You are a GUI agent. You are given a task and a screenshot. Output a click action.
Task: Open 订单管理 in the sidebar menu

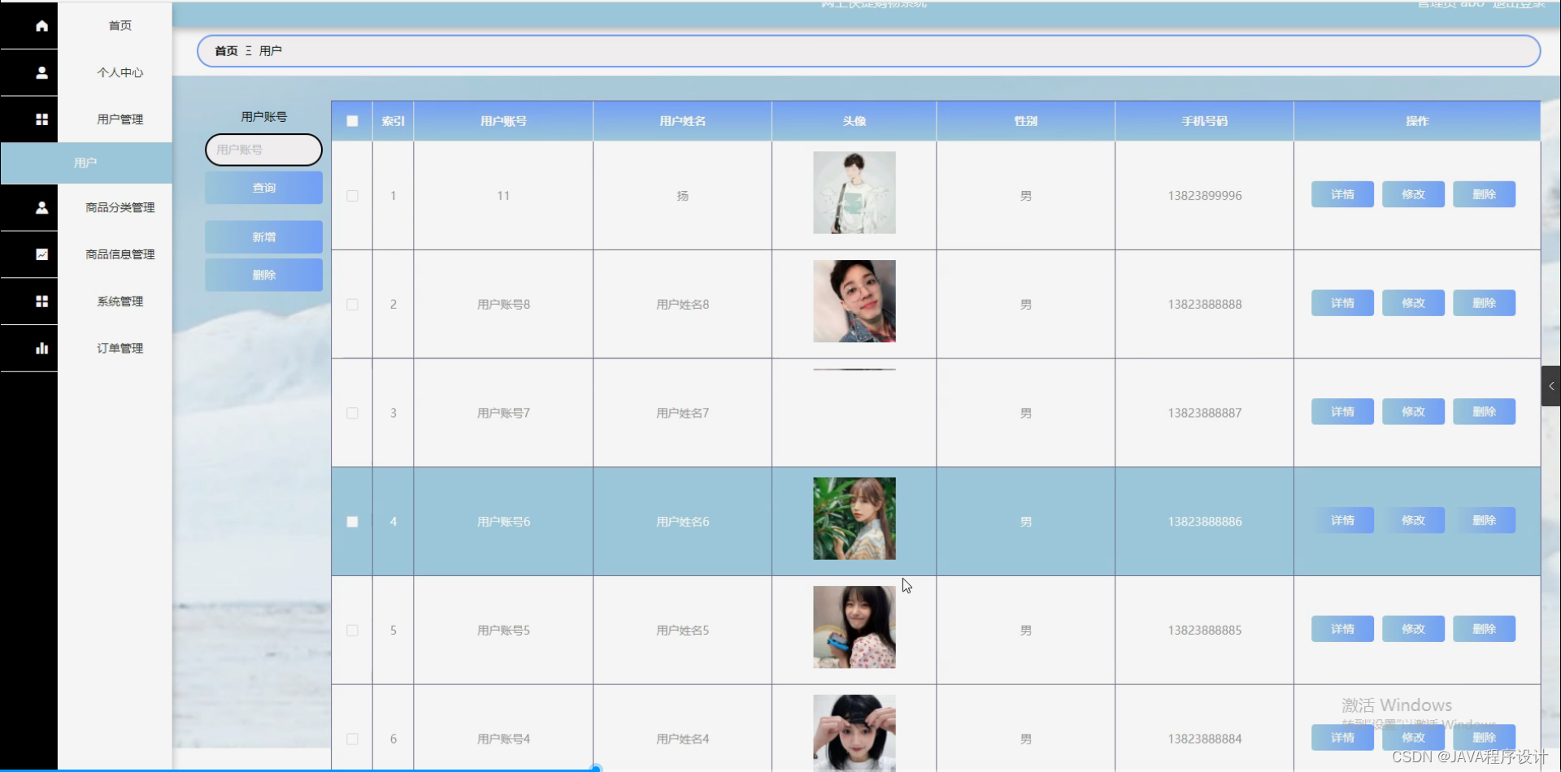pyautogui.click(x=120, y=348)
